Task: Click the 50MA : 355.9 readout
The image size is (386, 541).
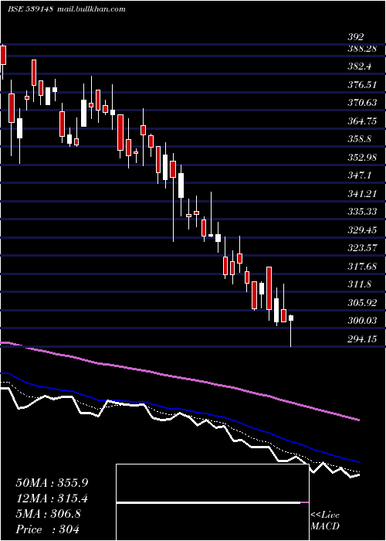Action: point(52,483)
